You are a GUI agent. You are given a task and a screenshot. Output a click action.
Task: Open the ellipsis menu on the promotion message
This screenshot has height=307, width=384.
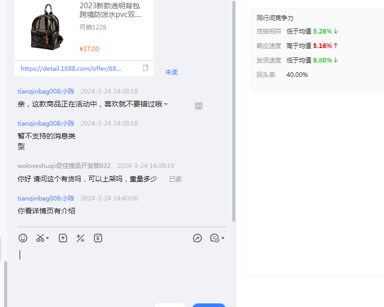[x=199, y=106]
